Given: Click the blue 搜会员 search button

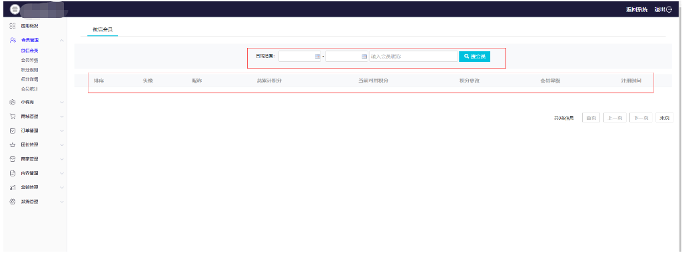Looking at the screenshot, I should coord(475,57).
